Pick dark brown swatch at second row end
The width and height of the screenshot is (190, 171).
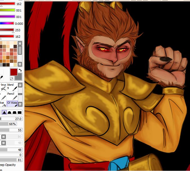point(15,46)
